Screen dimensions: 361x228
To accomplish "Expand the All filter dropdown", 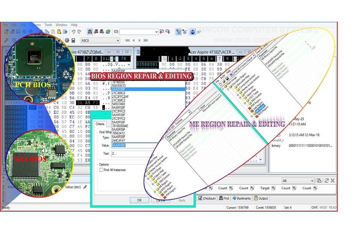I will [x=312, y=181].
